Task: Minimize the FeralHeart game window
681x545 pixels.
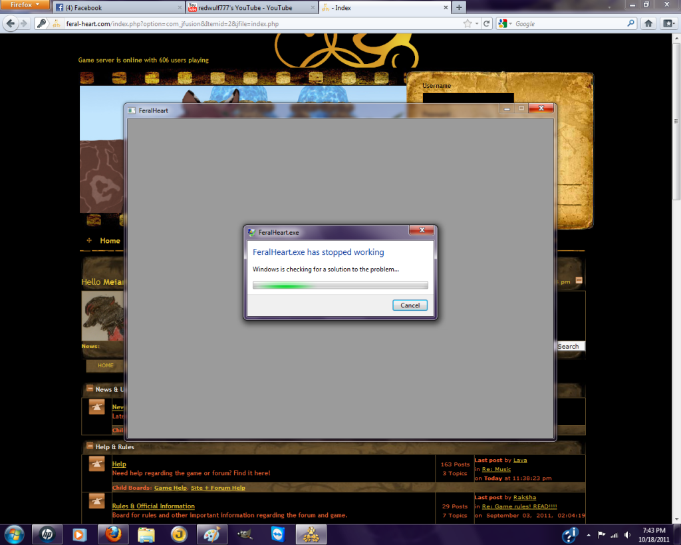Action: pyautogui.click(x=506, y=108)
